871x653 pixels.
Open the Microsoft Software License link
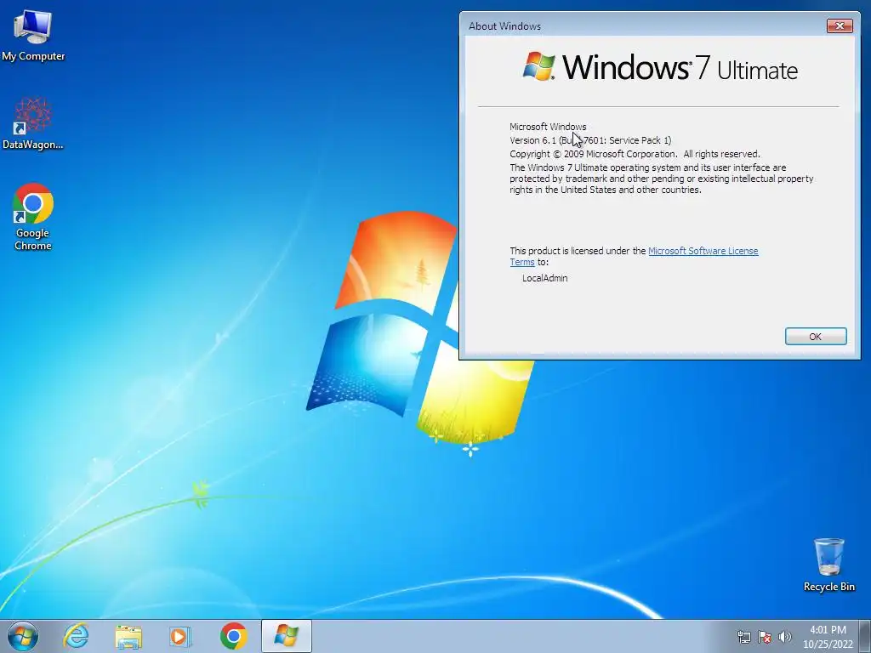pos(703,251)
